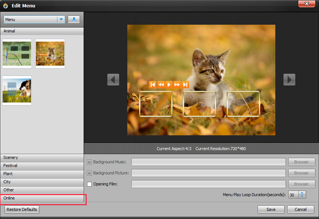Toggle the Opening Film checkbox
Viewport: 319px width, 219px height.
(x=89, y=184)
